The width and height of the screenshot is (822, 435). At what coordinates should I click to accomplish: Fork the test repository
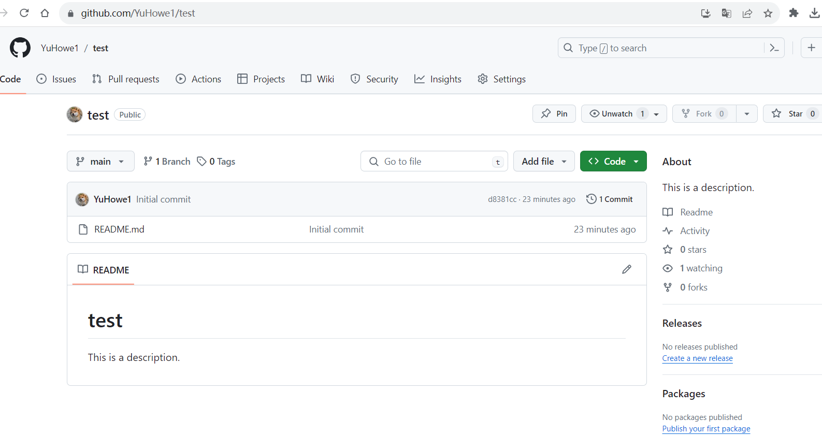pyautogui.click(x=704, y=113)
